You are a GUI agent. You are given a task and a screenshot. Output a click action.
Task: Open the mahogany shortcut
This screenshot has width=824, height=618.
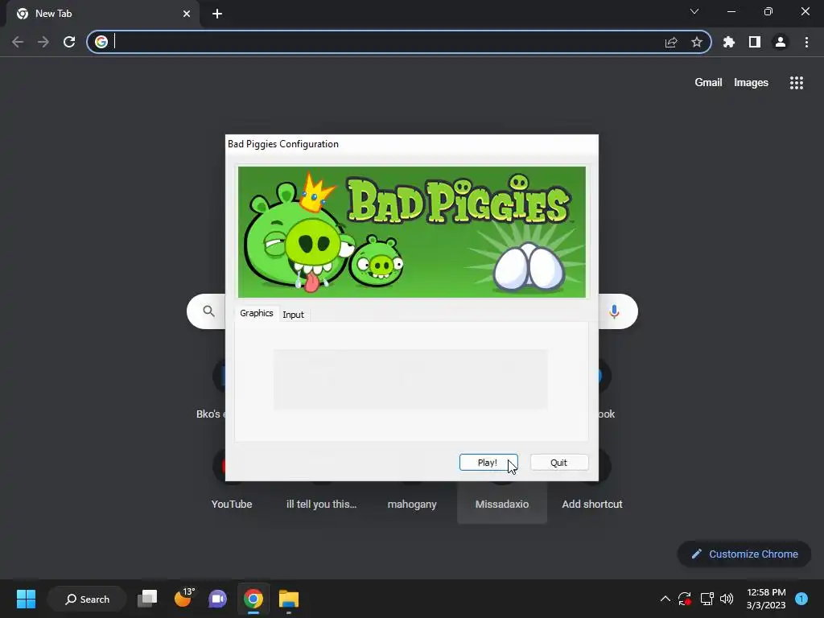[x=412, y=504]
